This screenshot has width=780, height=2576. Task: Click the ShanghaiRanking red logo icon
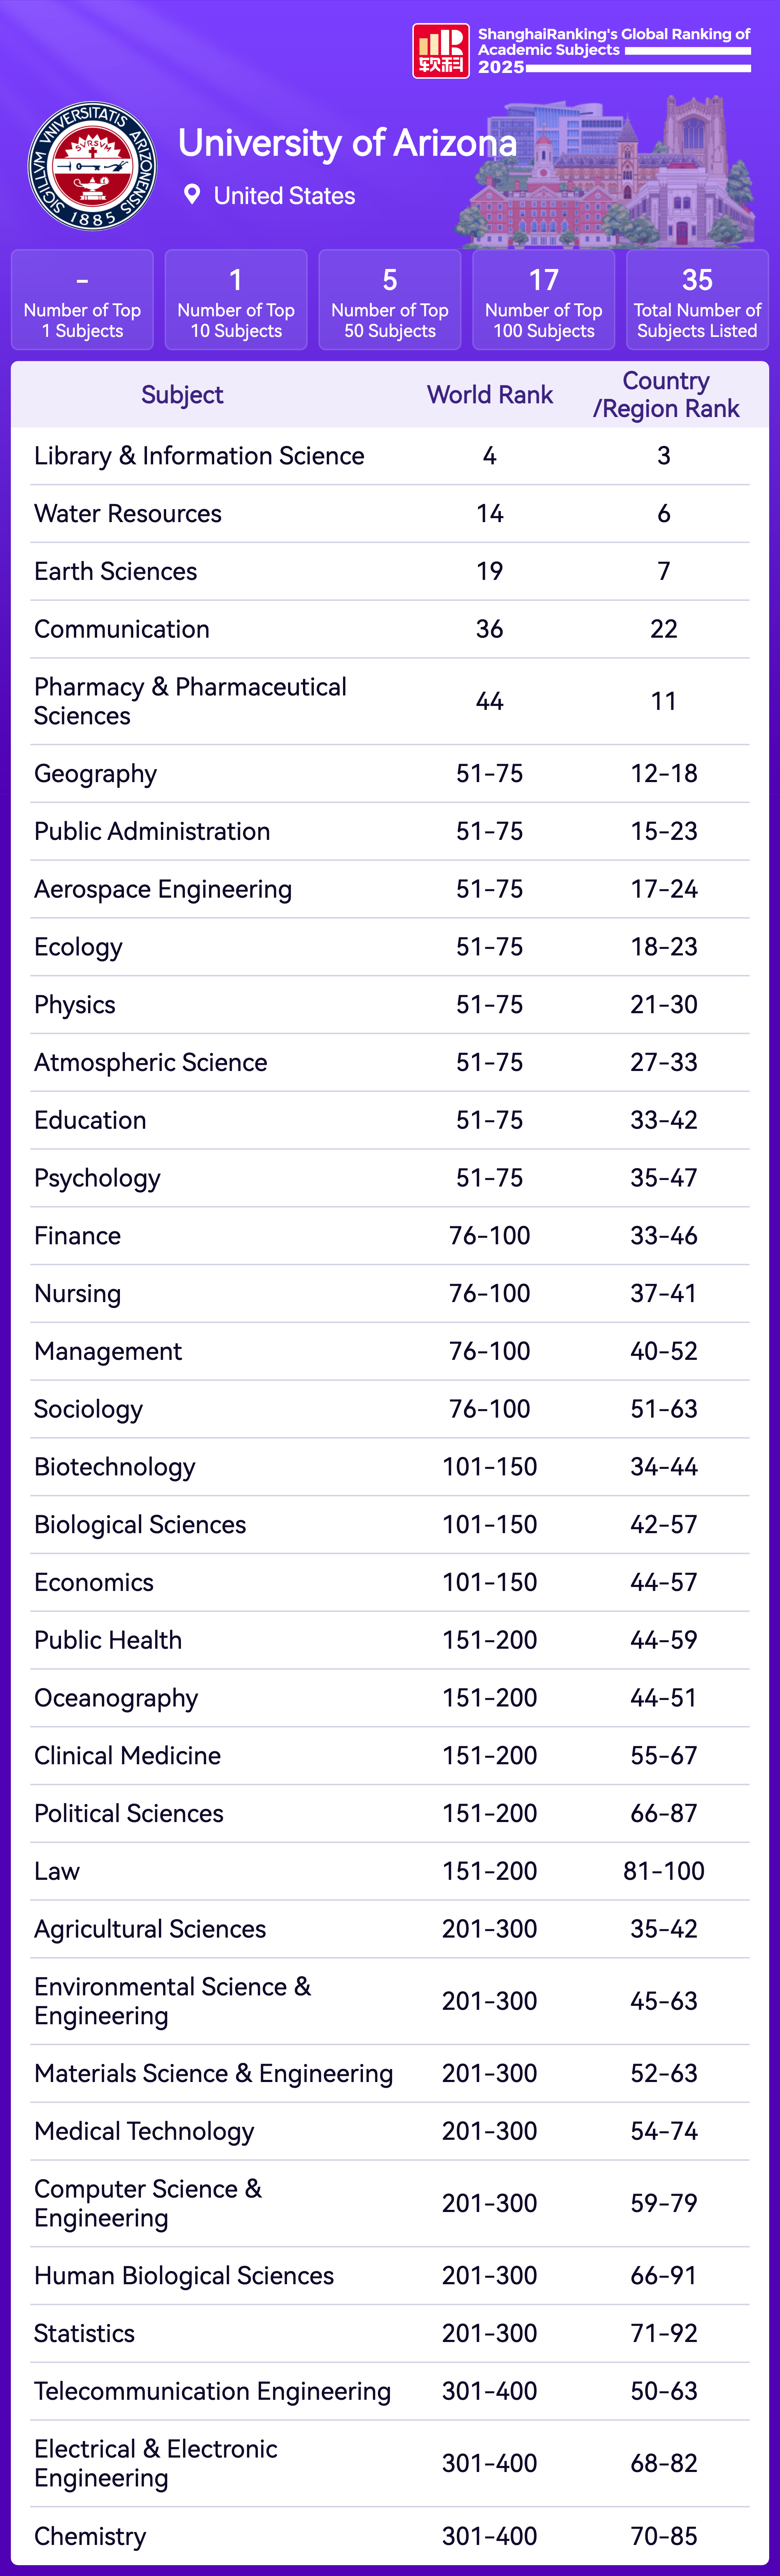pyautogui.click(x=440, y=51)
